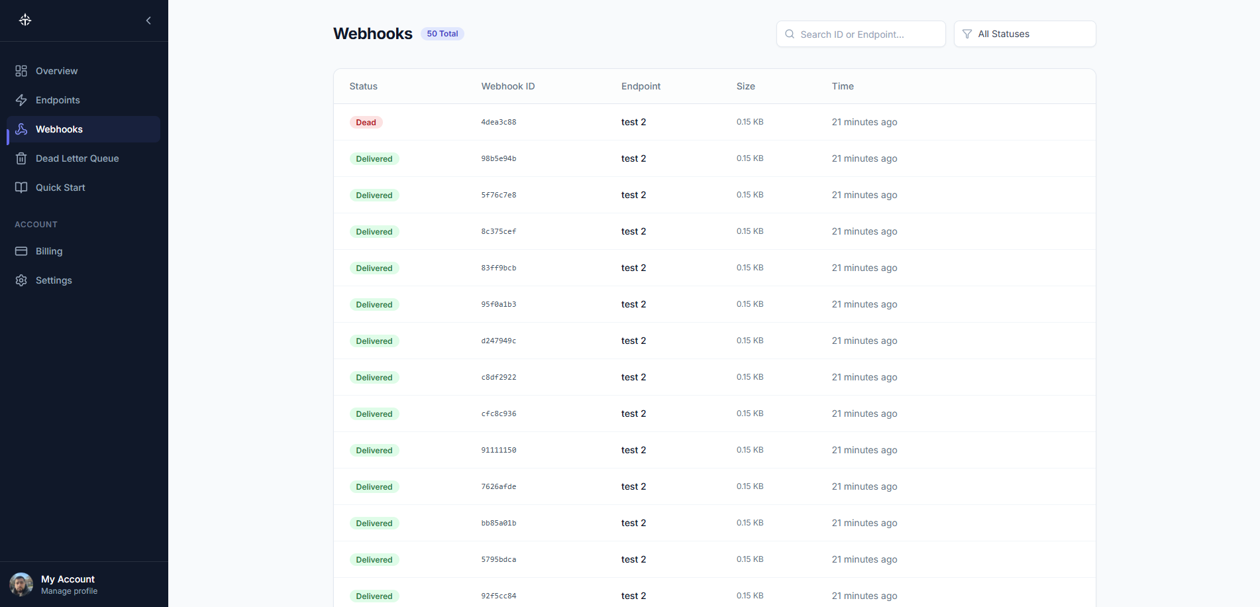This screenshot has width=1260, height=607.
Task: Click the Webhooks page heading
Action: pyautogui.click(x=373, y=34)
